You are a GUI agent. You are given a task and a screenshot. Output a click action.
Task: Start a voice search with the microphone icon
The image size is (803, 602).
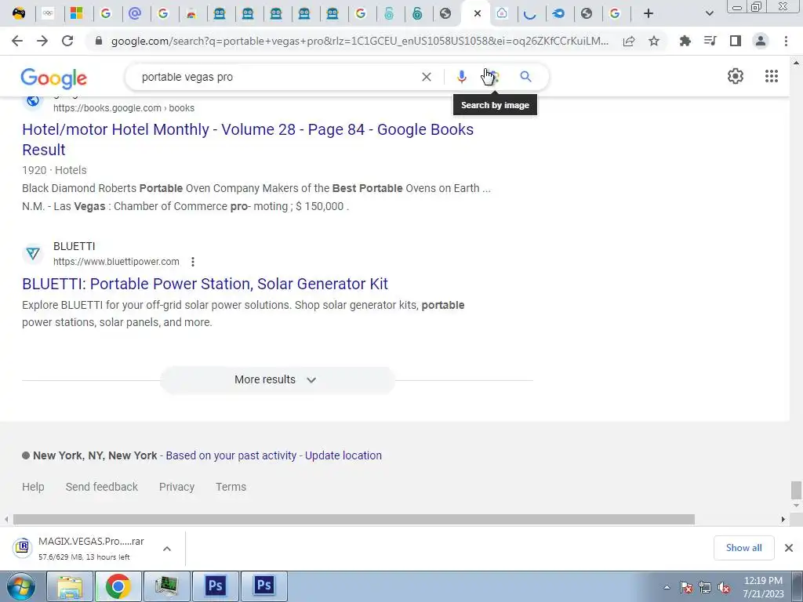(461, 77)
